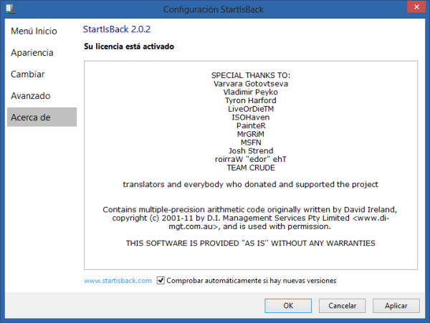Switch to the Apariencia section
Image resolution: width=430 pixels, height=323 pixels.
click(32, 52)
